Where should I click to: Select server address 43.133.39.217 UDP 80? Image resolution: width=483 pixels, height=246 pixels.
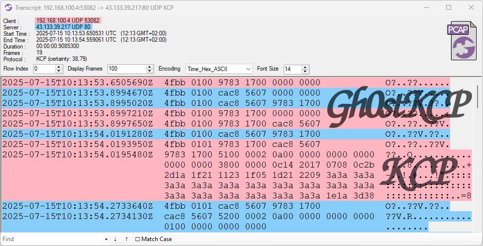pos(63,27)
